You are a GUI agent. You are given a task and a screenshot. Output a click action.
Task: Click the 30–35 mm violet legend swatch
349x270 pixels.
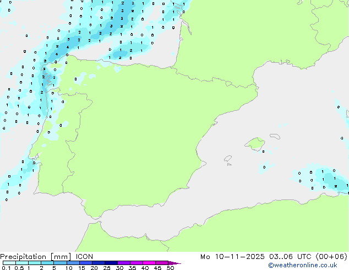pos(124,263)
